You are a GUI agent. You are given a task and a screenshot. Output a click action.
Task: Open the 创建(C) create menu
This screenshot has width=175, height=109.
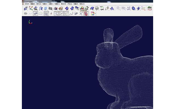tap(51, 4)
